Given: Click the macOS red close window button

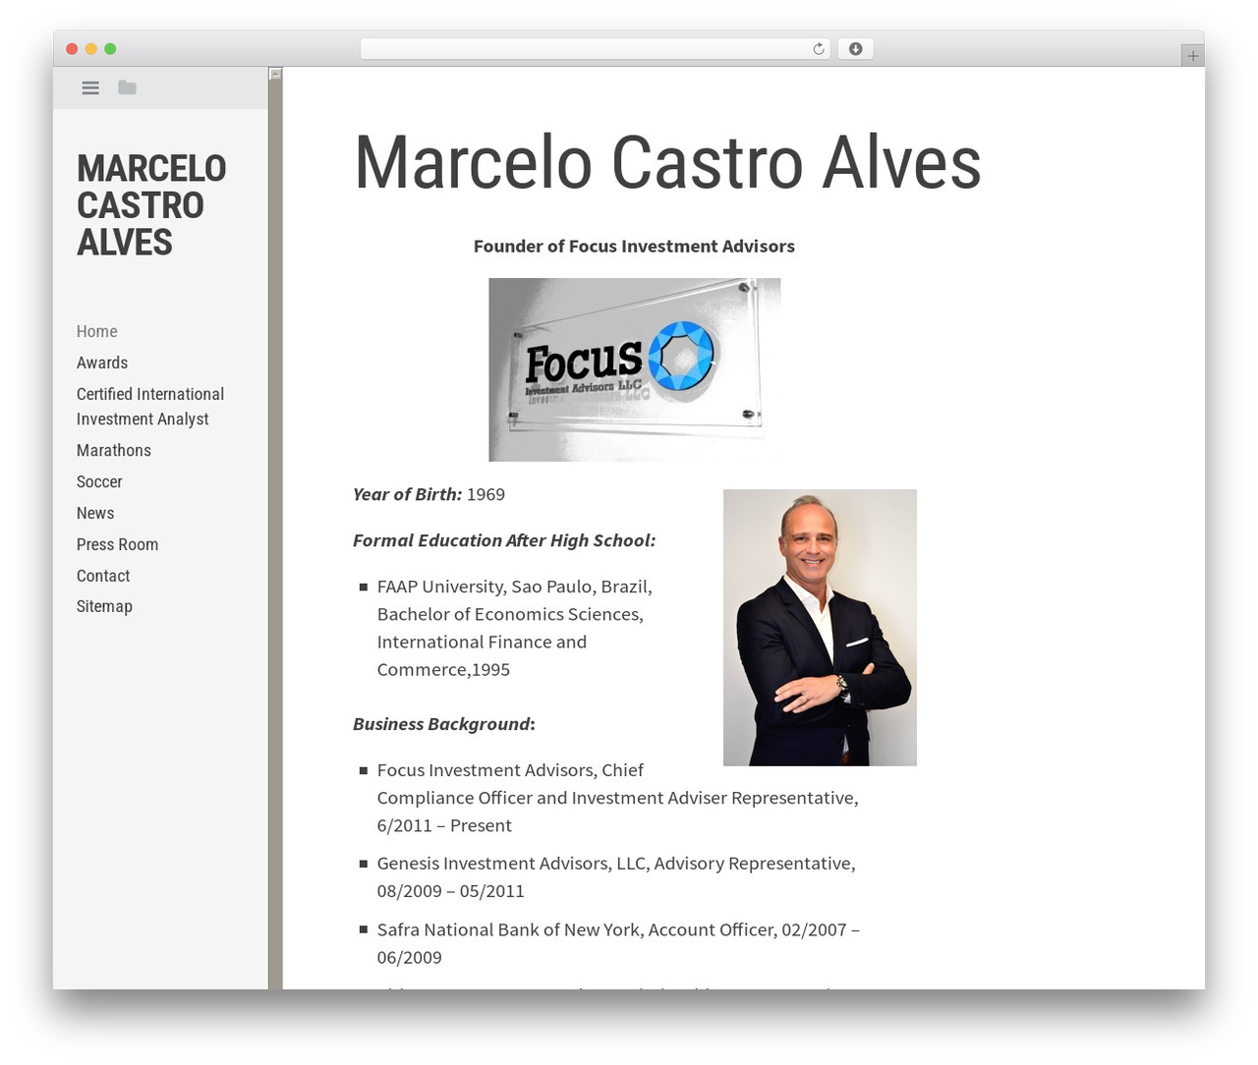Looking at the screenshot, I should click(x=72, y=49).
